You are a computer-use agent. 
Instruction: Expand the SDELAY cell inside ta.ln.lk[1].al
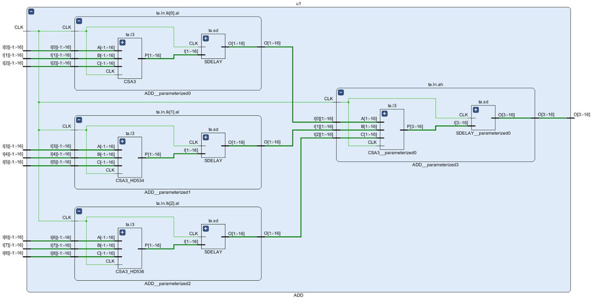(x=205, y=137)
